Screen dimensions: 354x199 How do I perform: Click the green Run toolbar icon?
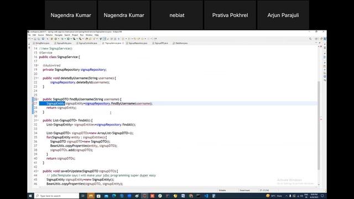click(68, 39)
